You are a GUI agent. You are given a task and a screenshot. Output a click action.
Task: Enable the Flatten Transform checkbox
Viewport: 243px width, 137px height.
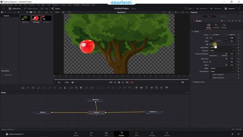pos(210,78)
